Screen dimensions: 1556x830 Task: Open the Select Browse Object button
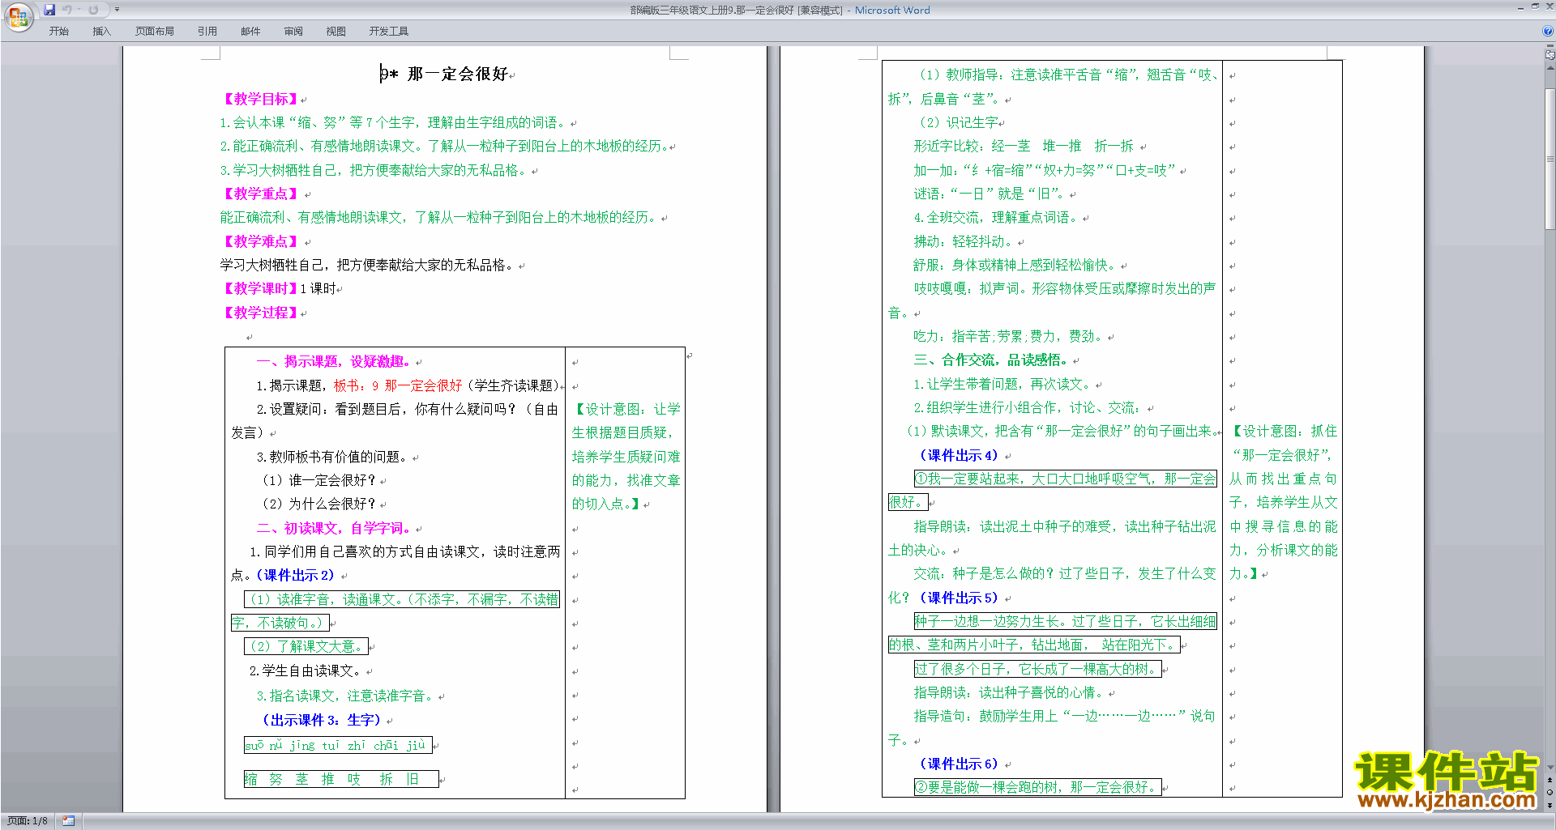tap(1550, 792)
